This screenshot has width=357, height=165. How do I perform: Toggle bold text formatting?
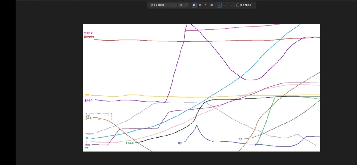(194, 5)
